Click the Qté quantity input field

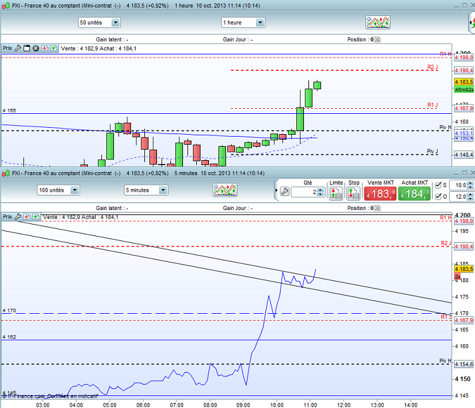pyautogui.click(x=305, y=192)
